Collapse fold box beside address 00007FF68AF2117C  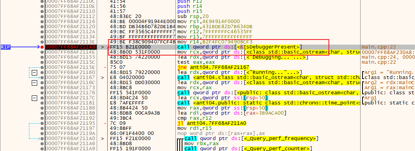pyautogui.click(x=34, y=98)
